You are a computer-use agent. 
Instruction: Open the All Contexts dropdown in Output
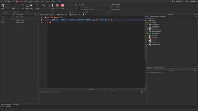56,92
